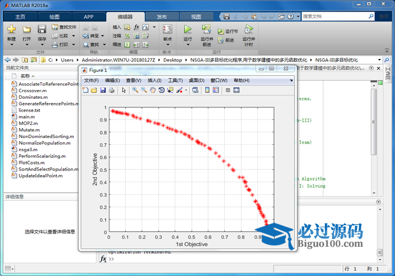Open the Figure 1 Tools (工具) menu
Image resolution: width=395 pixels, height=276 pixels.
point(175,81)
